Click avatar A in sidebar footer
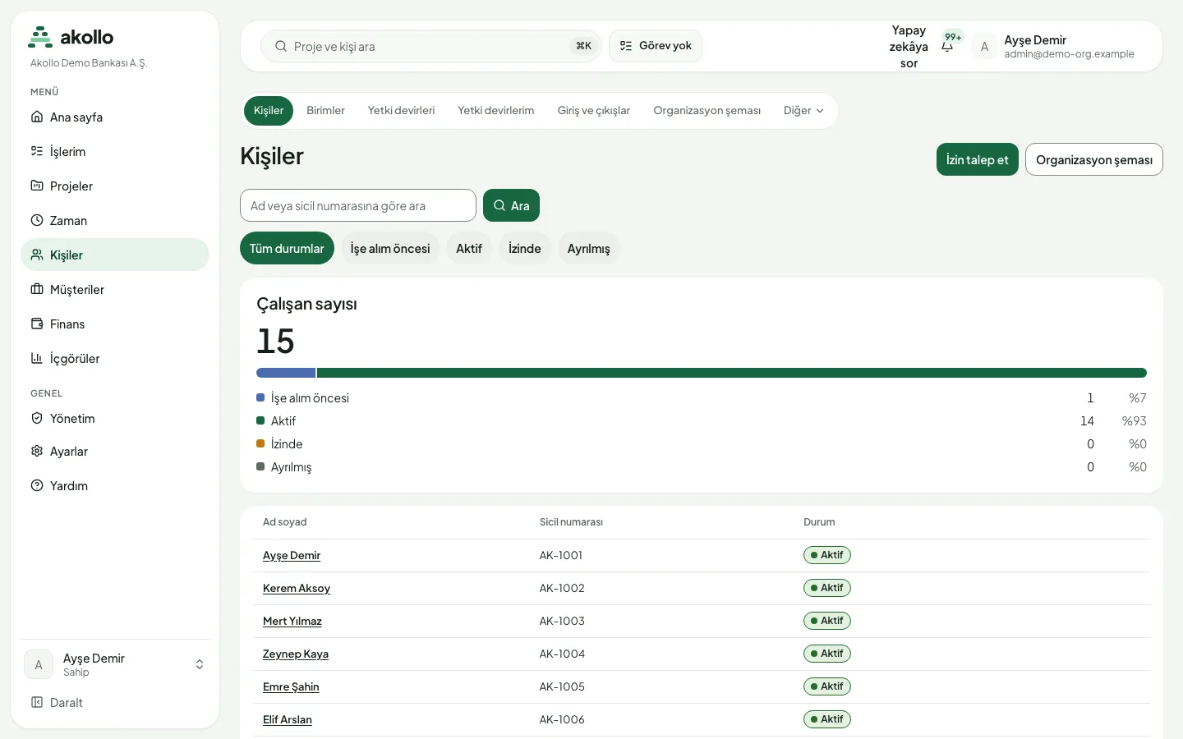 tap(39, 664)
